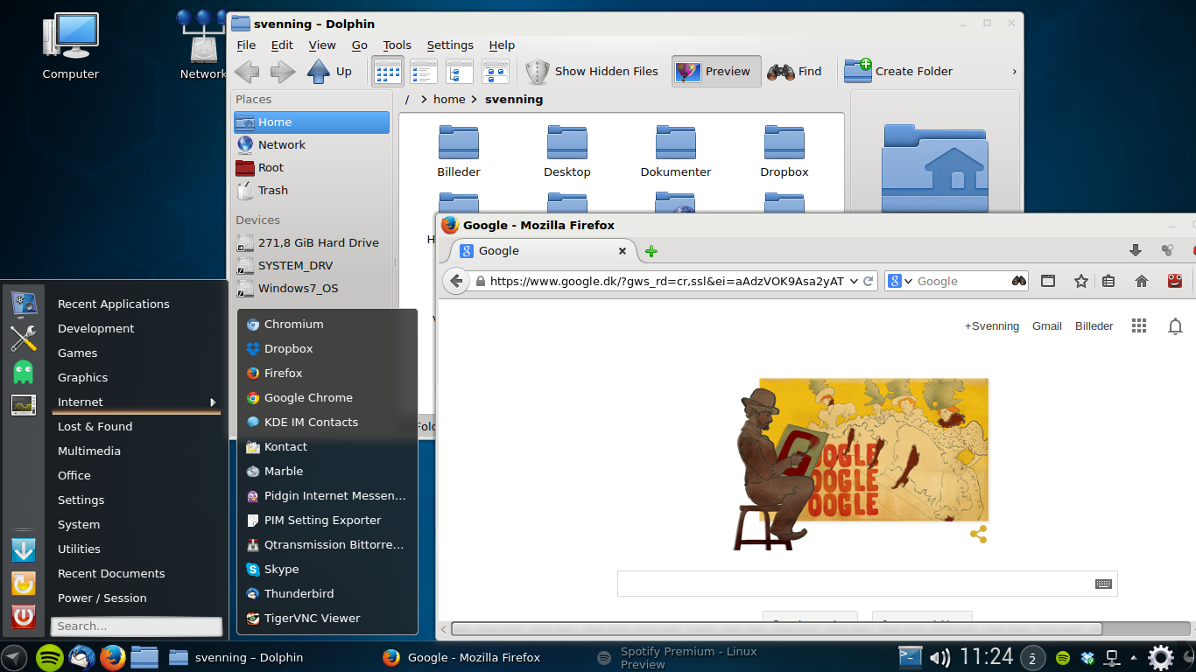Click +Svenning profile link
Viewport: 1196px width, 672px height.
(991, 326)
